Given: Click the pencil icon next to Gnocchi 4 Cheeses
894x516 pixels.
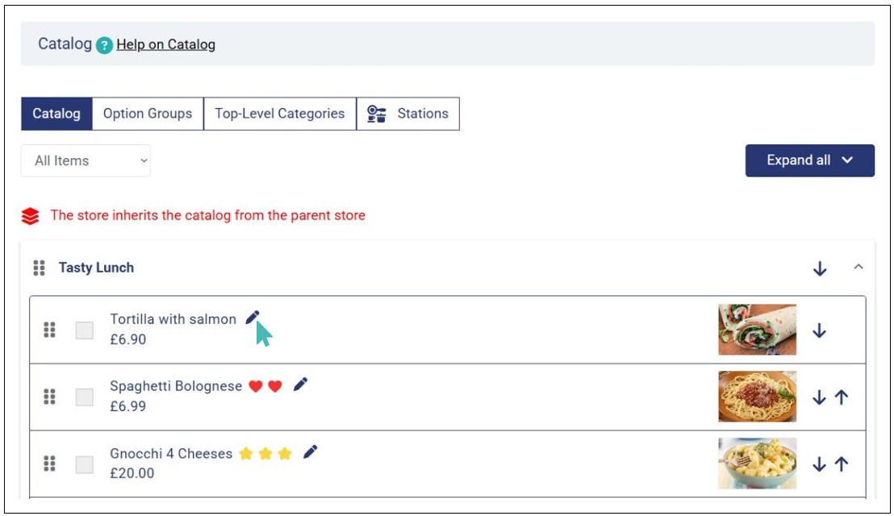Looking at the screenshot, I should [x=310, y=451].
